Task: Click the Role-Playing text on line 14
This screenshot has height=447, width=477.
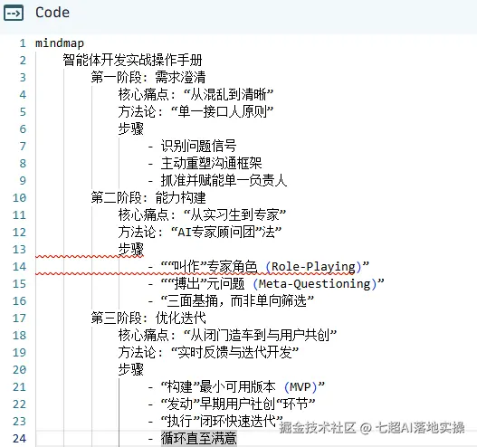Action: pos(313,267)
